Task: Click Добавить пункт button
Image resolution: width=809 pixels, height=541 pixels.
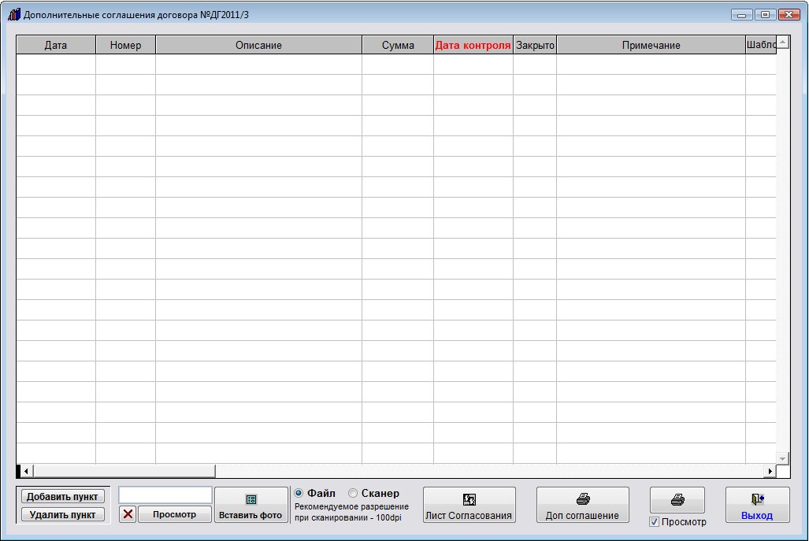Action: (x=62, y=497)
